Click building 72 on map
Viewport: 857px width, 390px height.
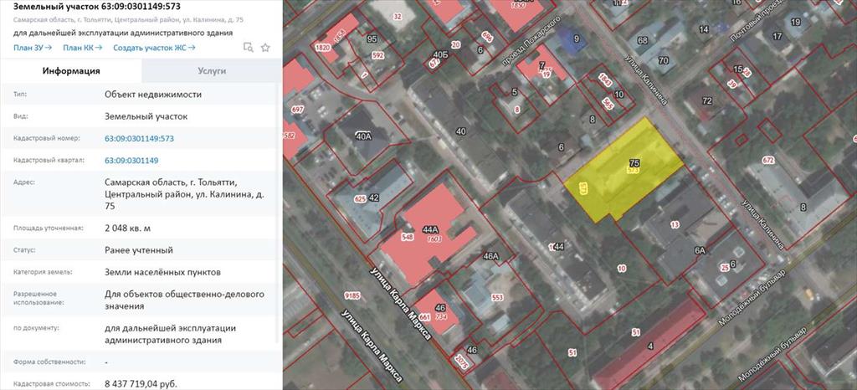coord(707,100)
